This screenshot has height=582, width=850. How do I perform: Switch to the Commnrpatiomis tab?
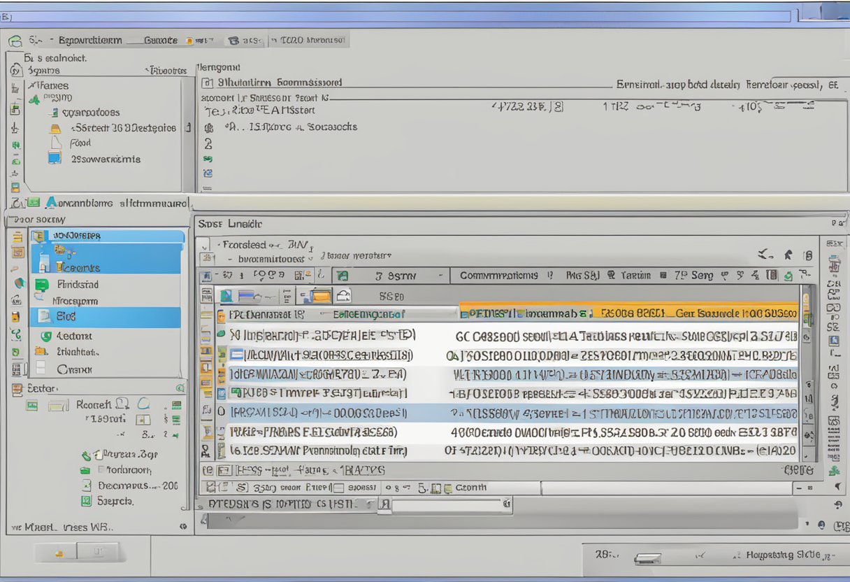coord(498,276)
